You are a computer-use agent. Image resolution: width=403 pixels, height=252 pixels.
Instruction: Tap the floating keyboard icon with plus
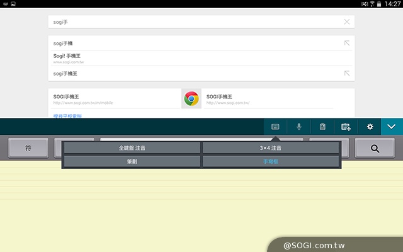tap(346, 127)
